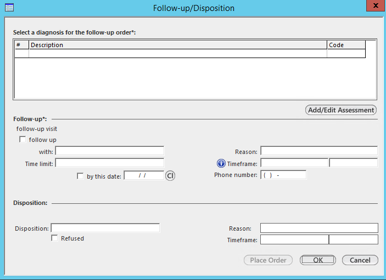Click the first Disposition Timeframe field
Viewport: 386px width, 280px height.
point(294,239)
